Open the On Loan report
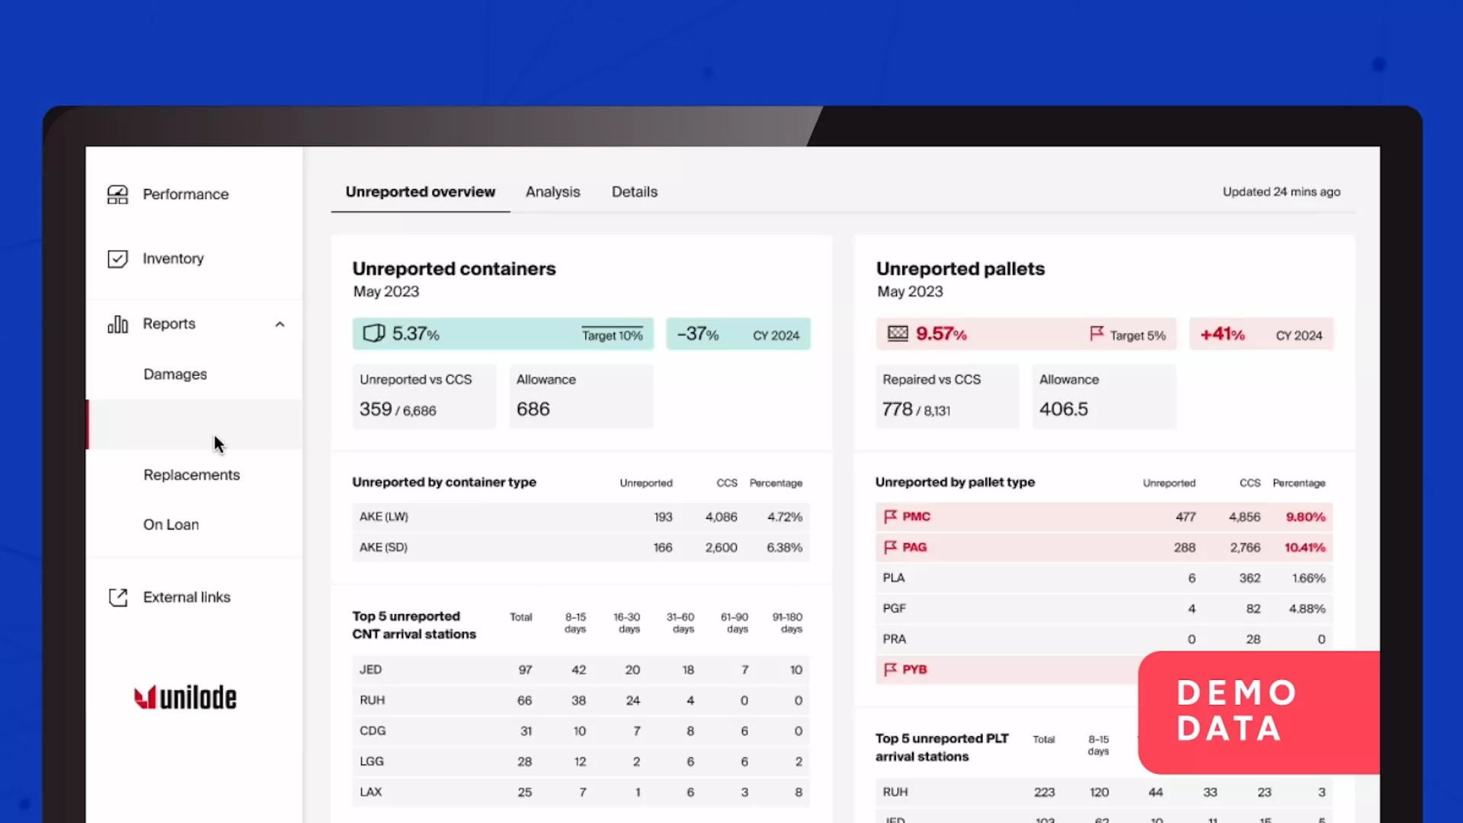This screenshot has height=823, width=1463. [x=171, y=524]
